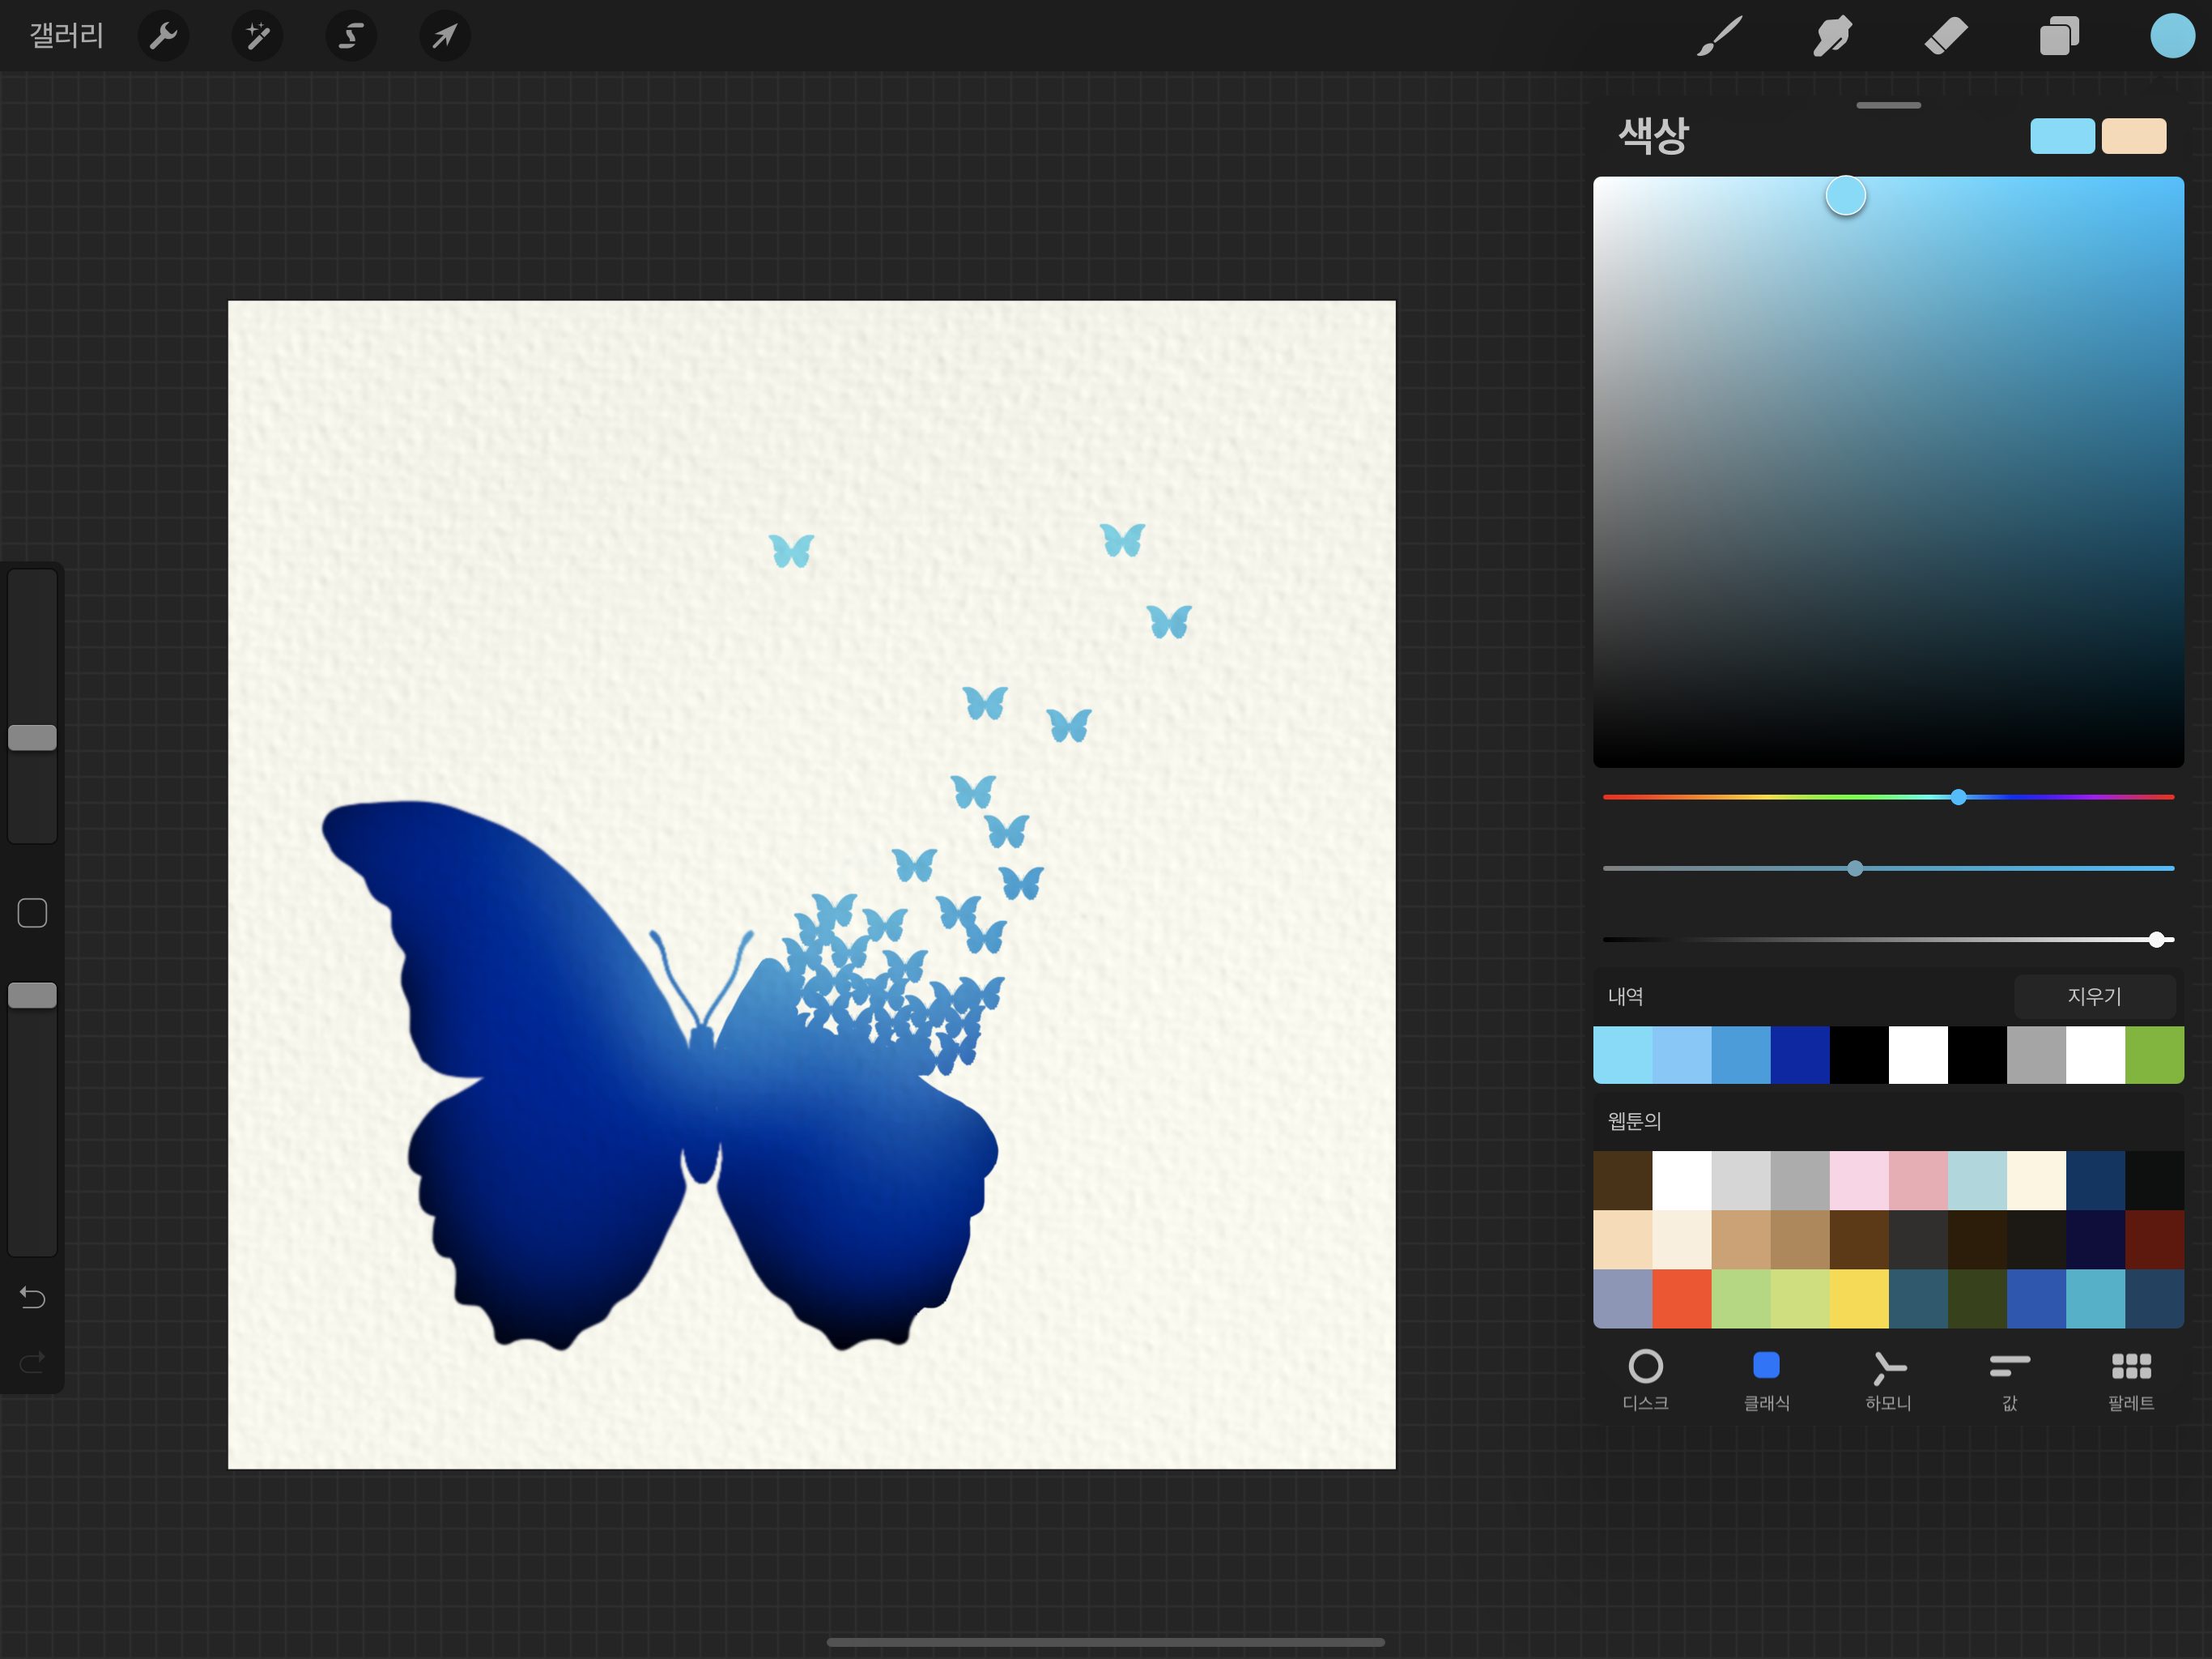Grab the color panel drag handle
Viewport: 2212px width, 1659px height.
point(1888,105)
